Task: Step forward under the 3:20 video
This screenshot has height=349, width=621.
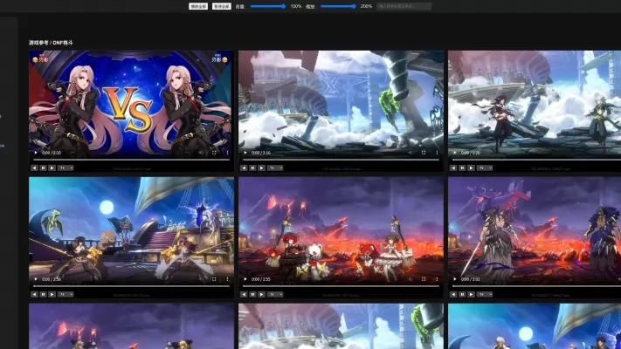Action: [x=471, y=168]
